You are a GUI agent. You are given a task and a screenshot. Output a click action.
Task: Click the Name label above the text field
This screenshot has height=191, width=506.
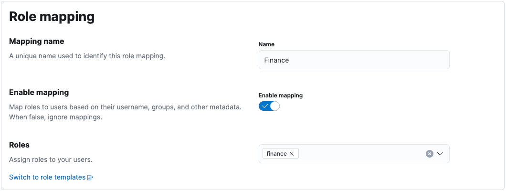(x=266, y=44)
